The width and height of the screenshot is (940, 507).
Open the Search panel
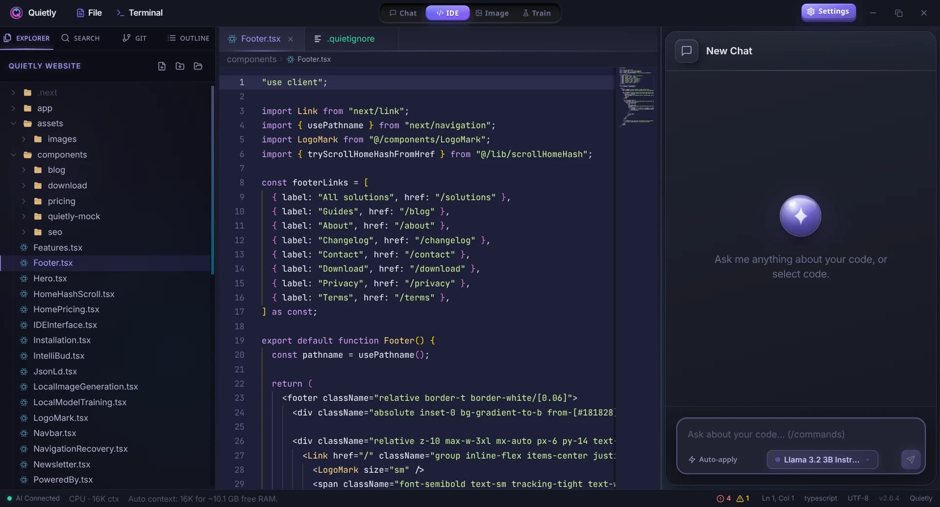(x=80, y=38)
